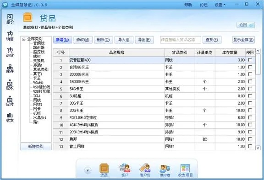Screen dimensions: 264x180
Task: Click the 收支项目 items icon
Action: [x=185, y=170]
